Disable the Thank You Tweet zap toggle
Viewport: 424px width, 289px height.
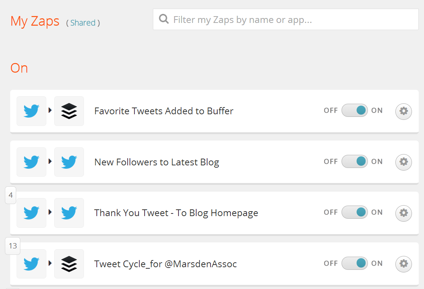(354, 212)
